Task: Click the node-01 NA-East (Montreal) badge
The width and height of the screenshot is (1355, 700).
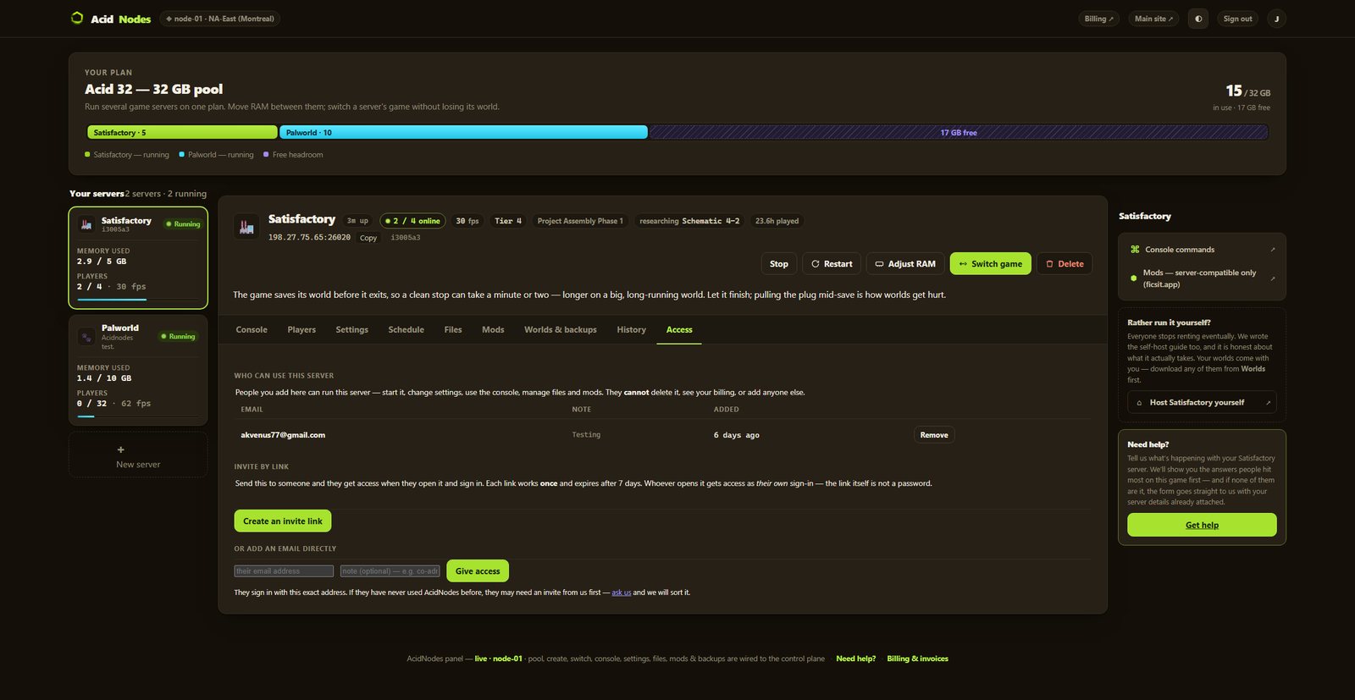Action: [220, 19]
